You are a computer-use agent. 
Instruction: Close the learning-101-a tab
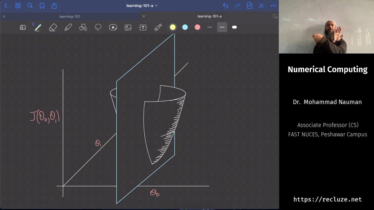coord(144,16)
